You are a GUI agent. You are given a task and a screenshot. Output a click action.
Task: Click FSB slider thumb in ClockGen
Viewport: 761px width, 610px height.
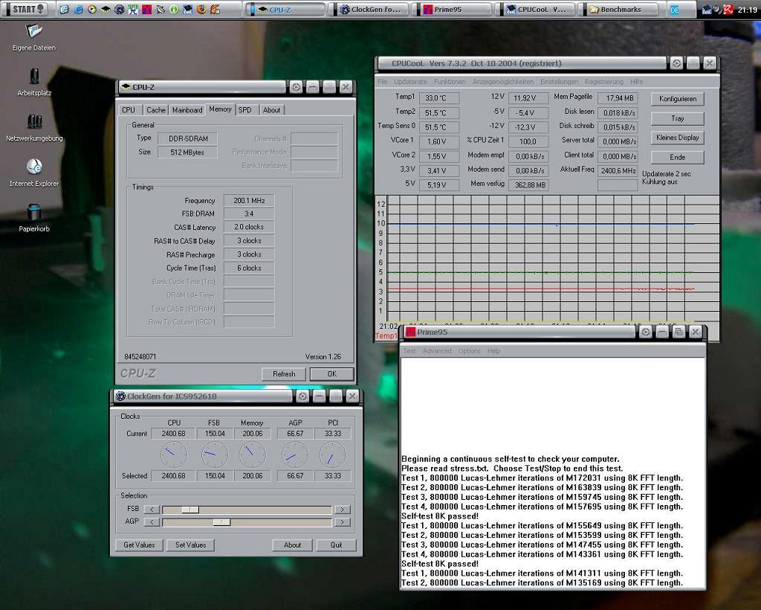pos(190,510)
